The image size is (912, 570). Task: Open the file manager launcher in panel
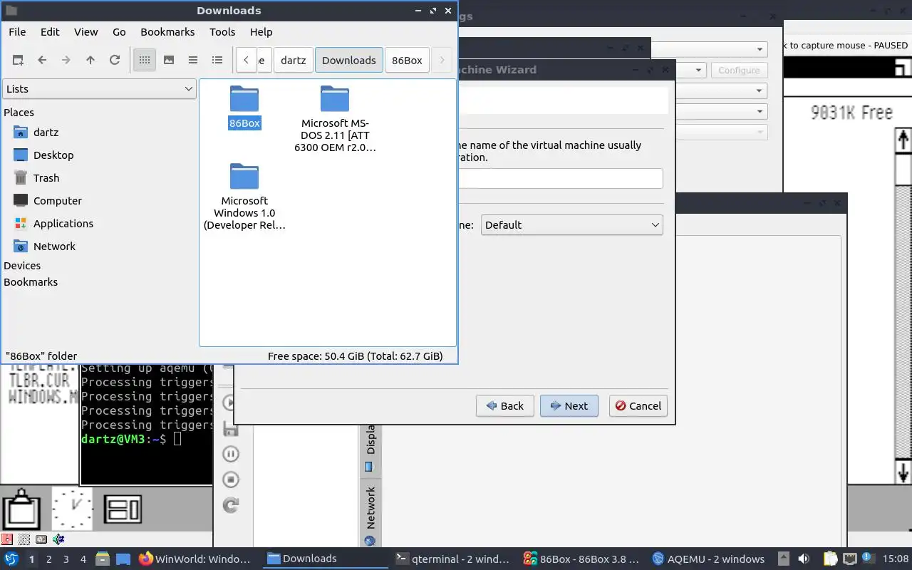coord(102,559)
